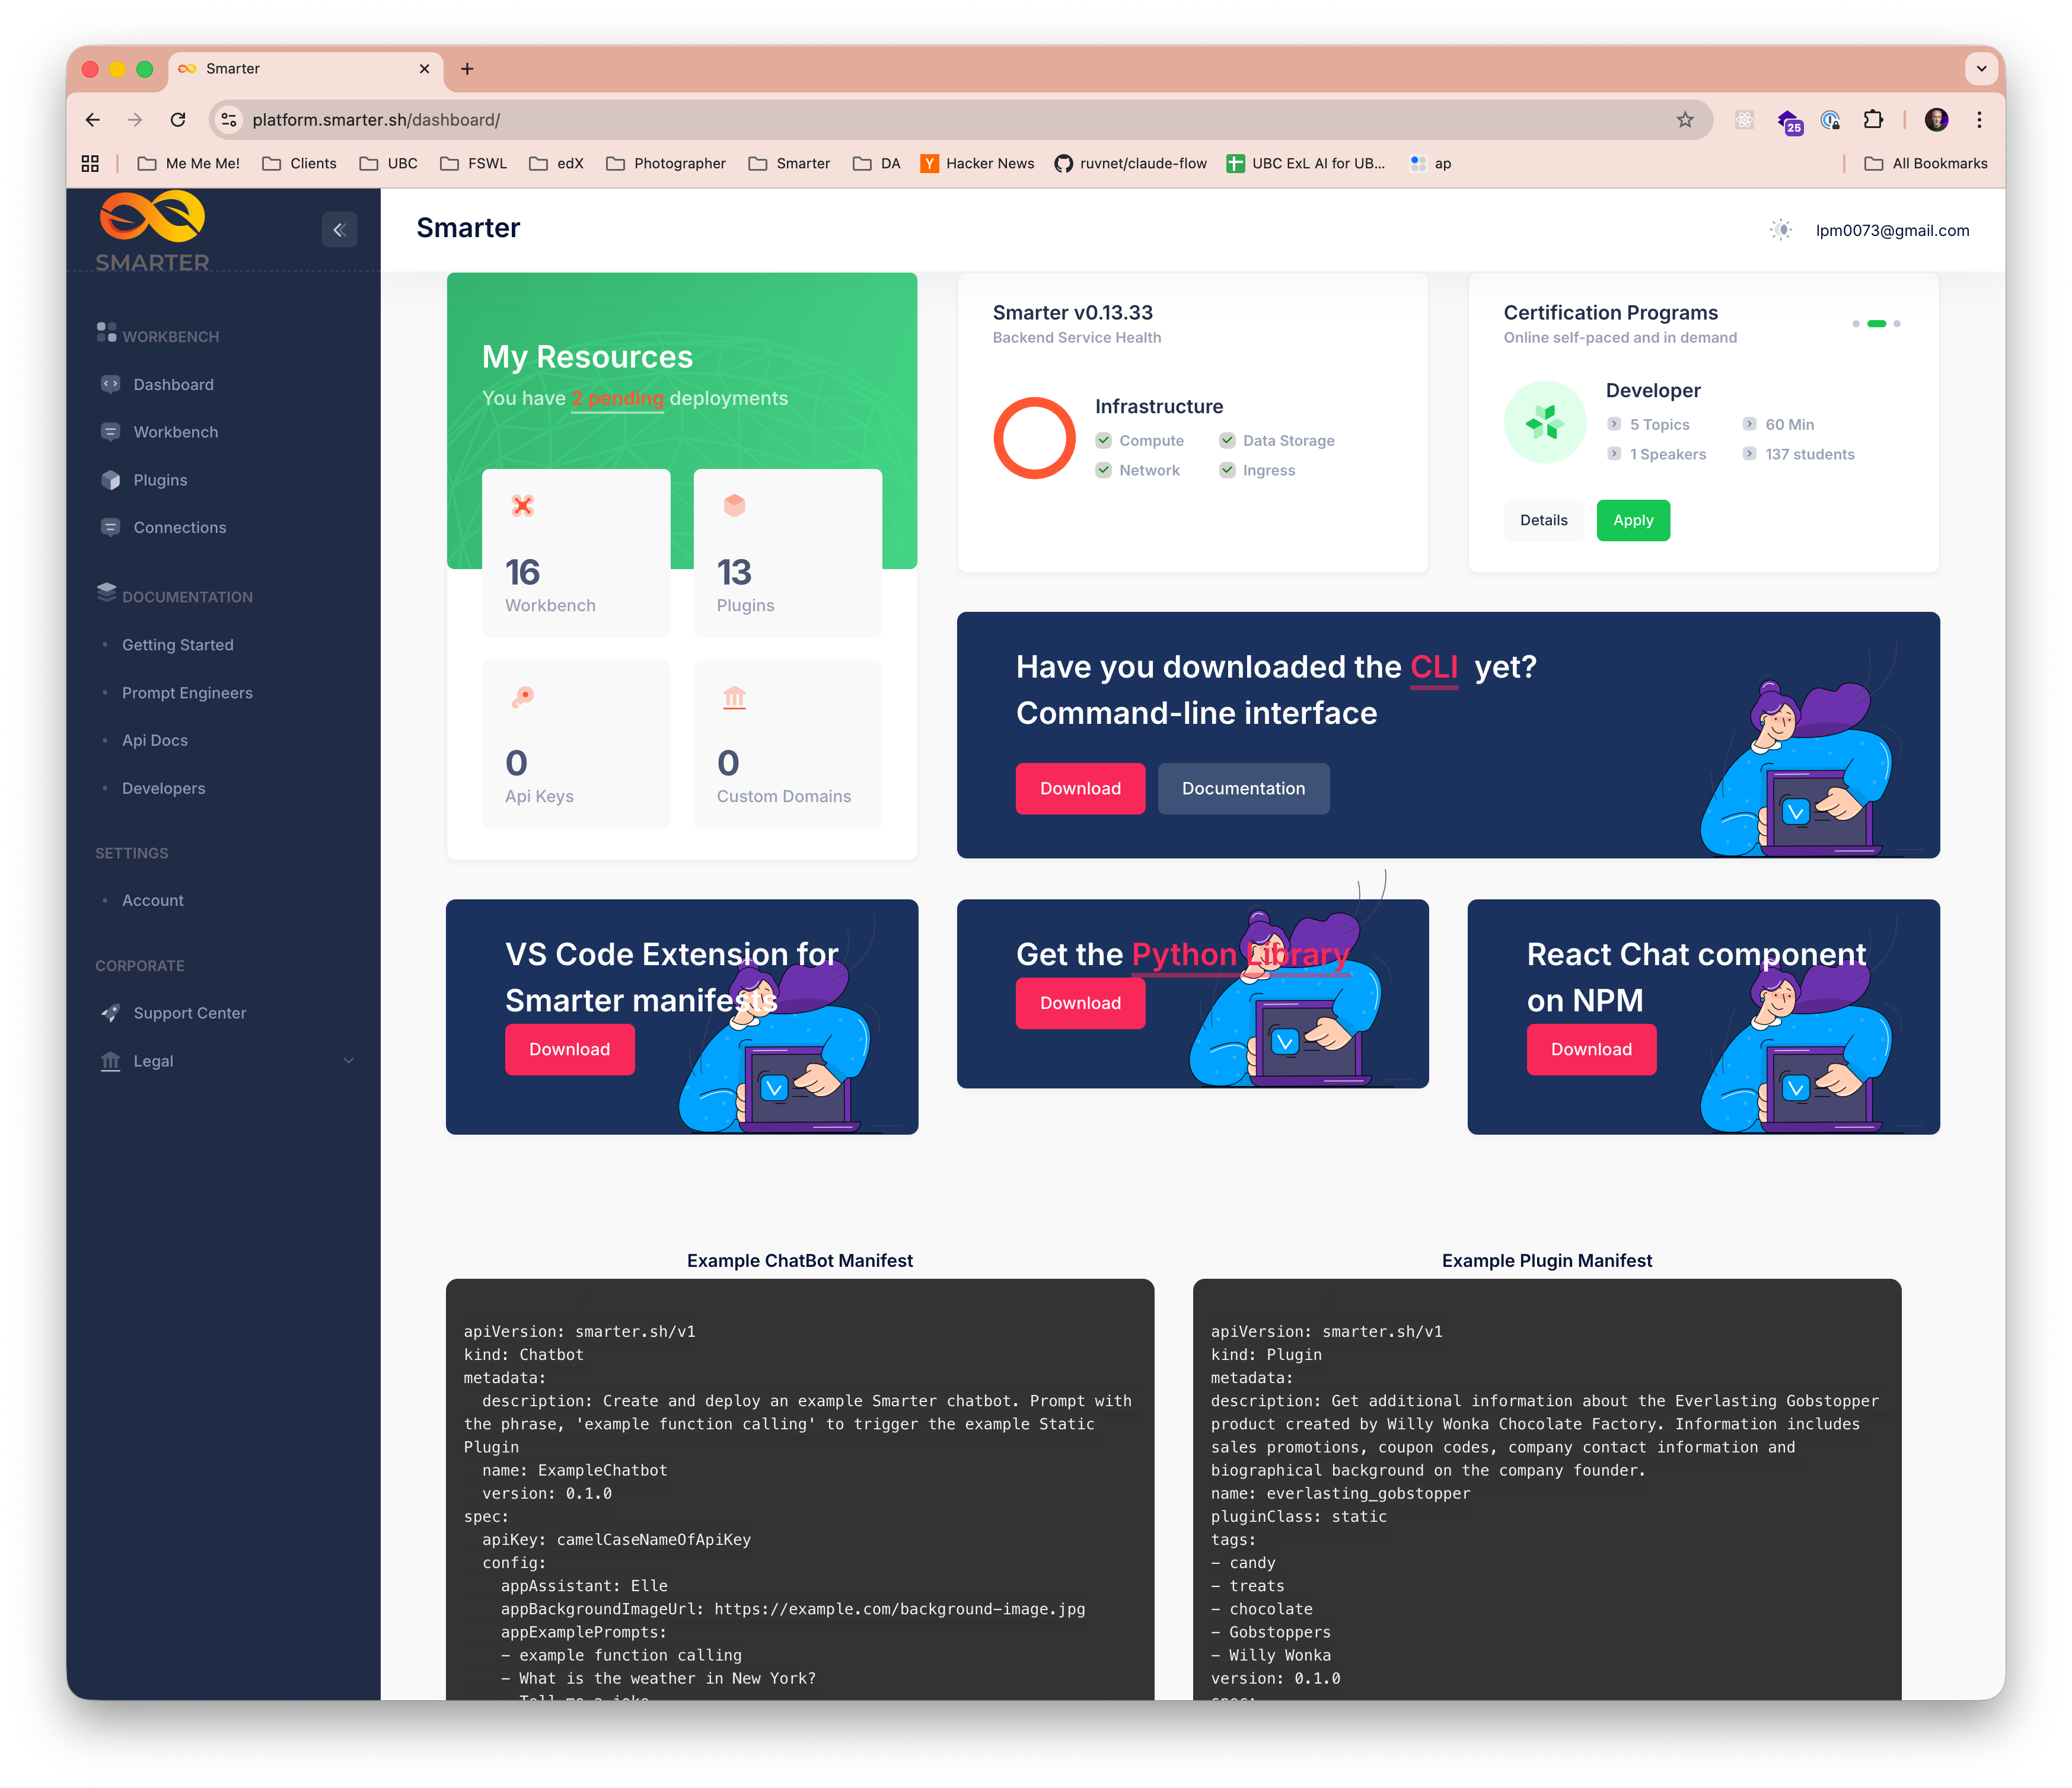Screen dimensions: 2072x1788
Task: Click the Infrastructure health ring indicator
Action: coord(1034,439)
